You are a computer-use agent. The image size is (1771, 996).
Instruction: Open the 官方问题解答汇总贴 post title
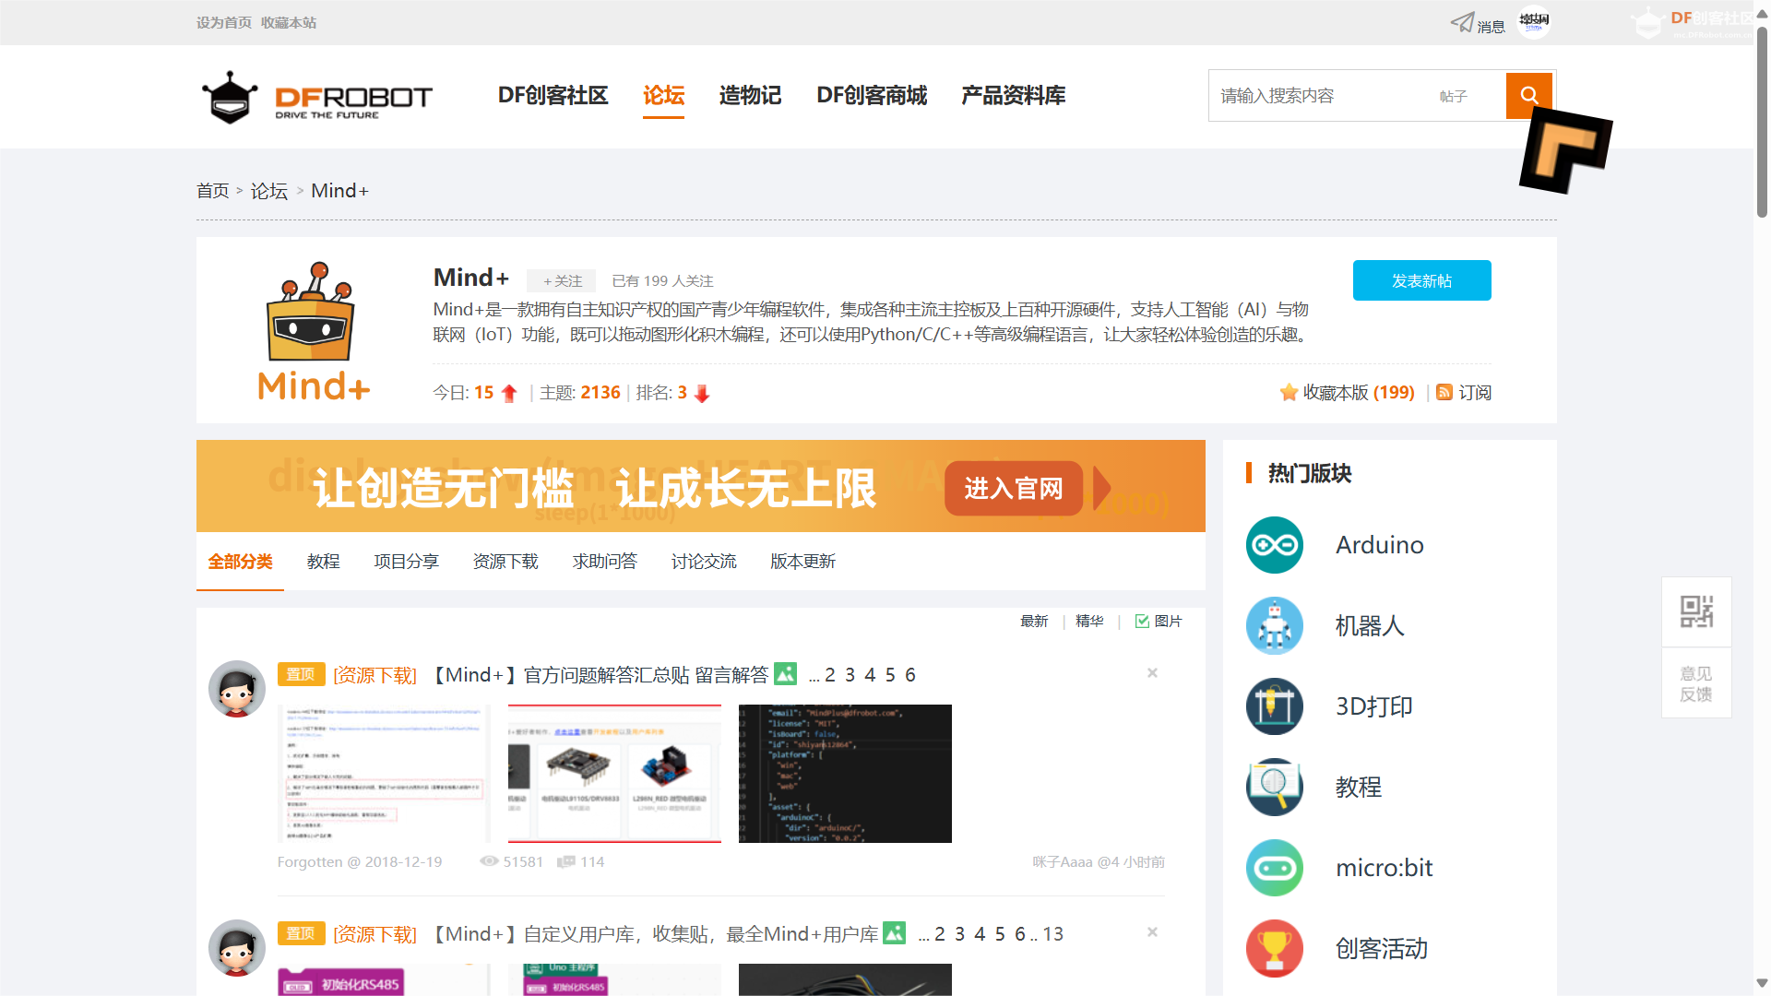600,675
